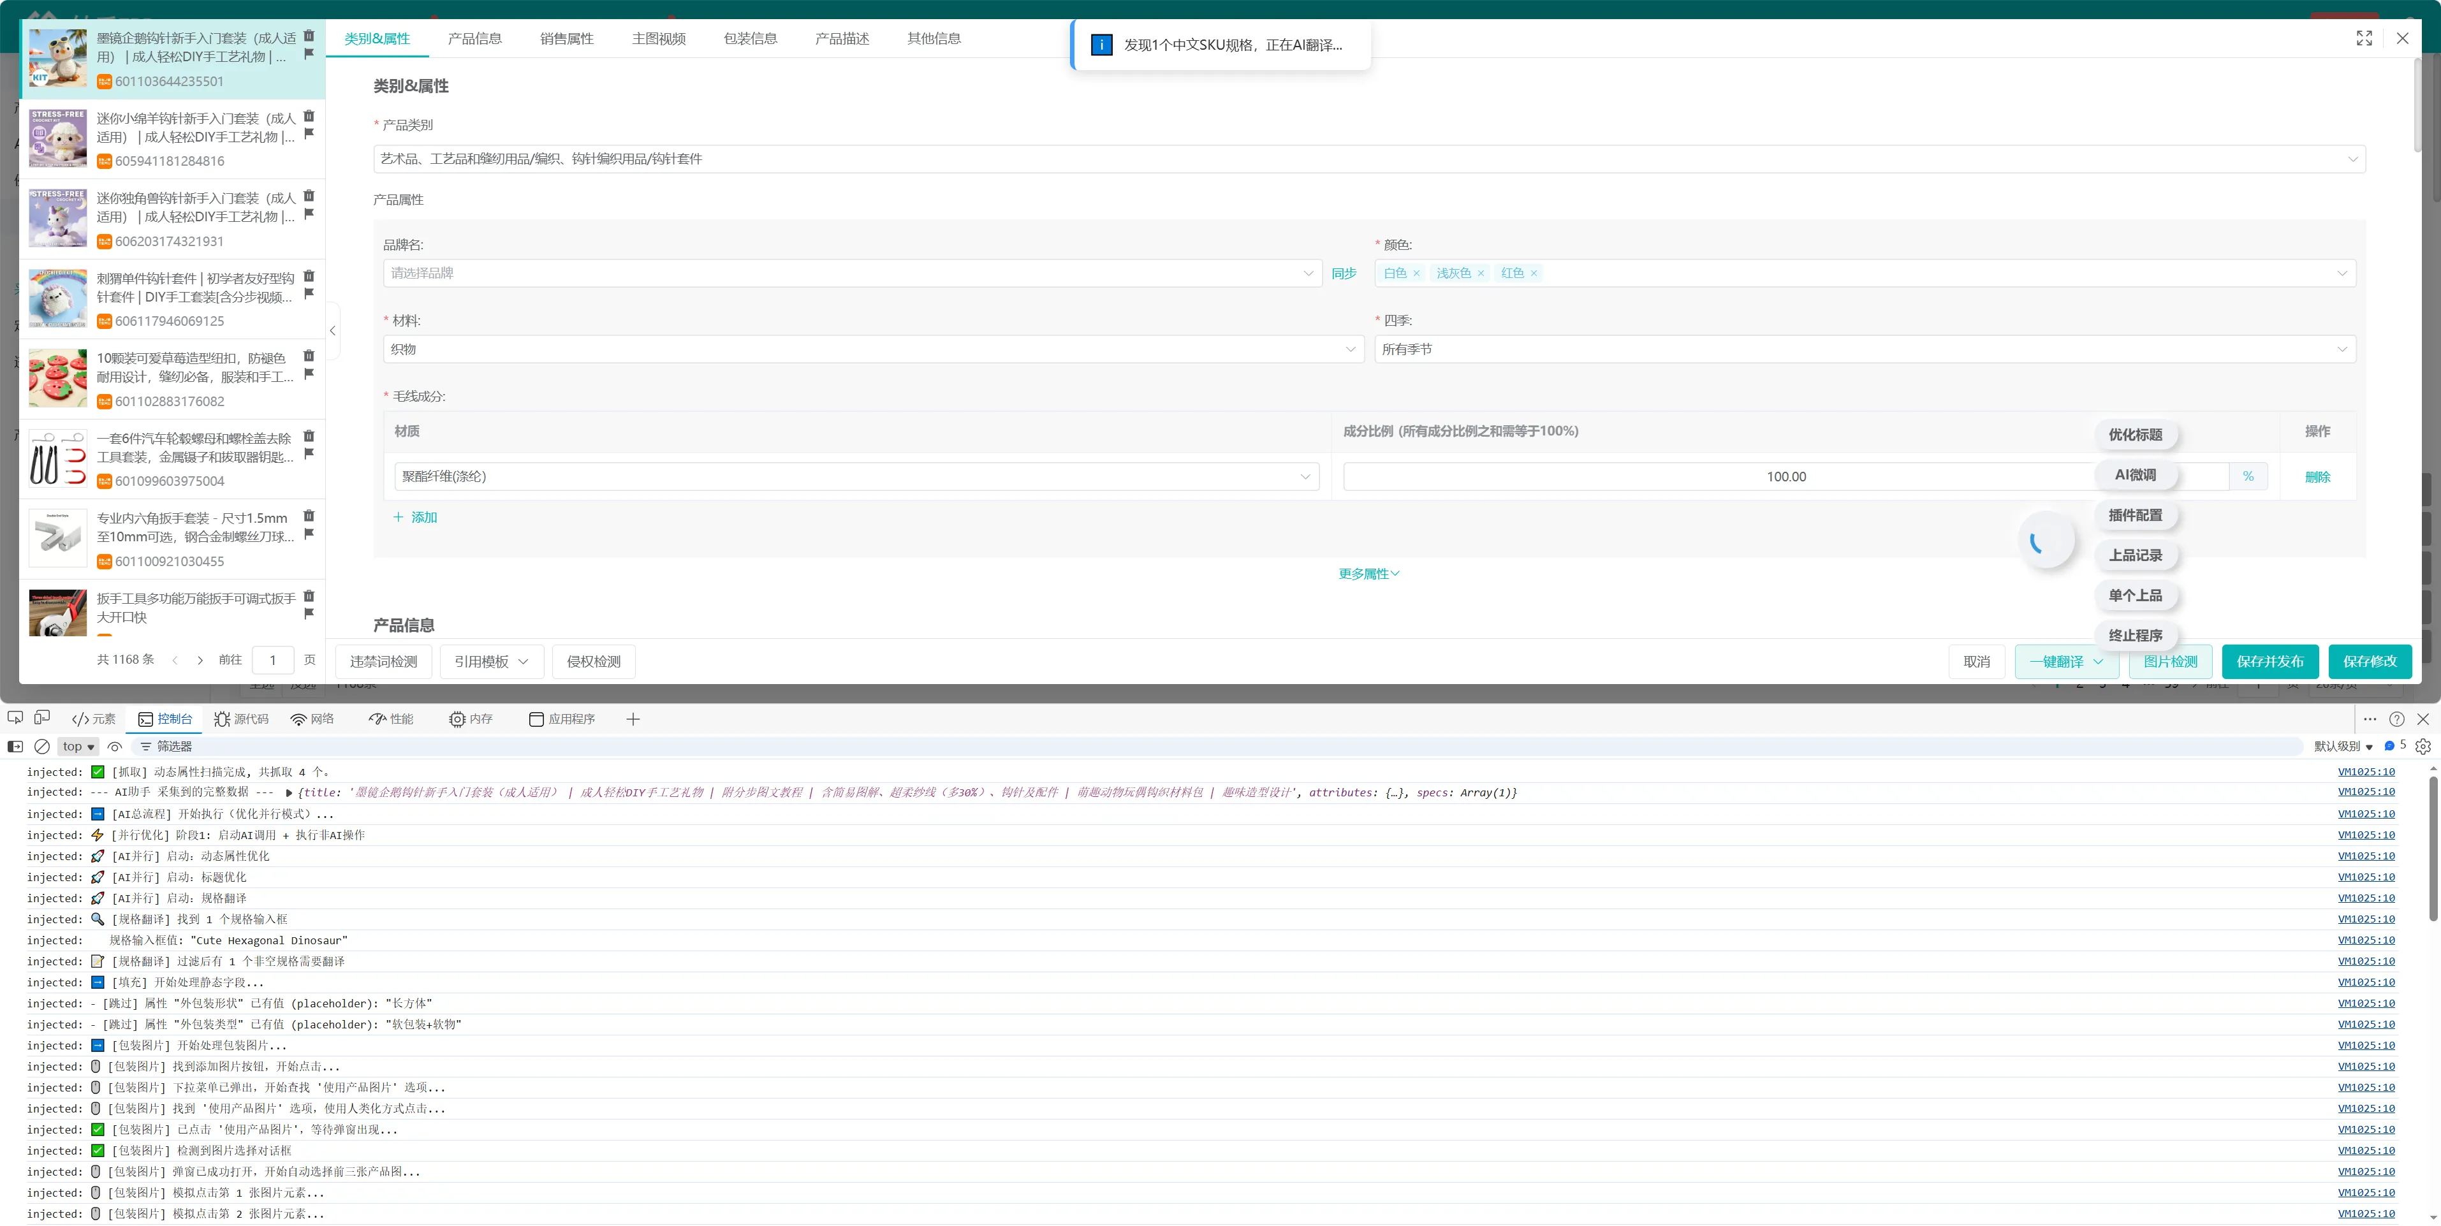Expand 更多属性 to show more attributes

point(1368,574)
